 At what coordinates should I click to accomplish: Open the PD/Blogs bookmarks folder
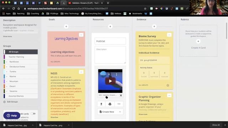tap(52, 14)
